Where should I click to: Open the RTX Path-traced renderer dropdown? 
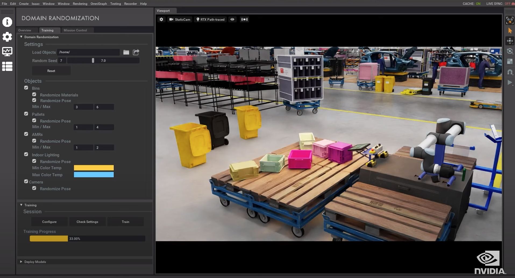[x=210, y=19]
